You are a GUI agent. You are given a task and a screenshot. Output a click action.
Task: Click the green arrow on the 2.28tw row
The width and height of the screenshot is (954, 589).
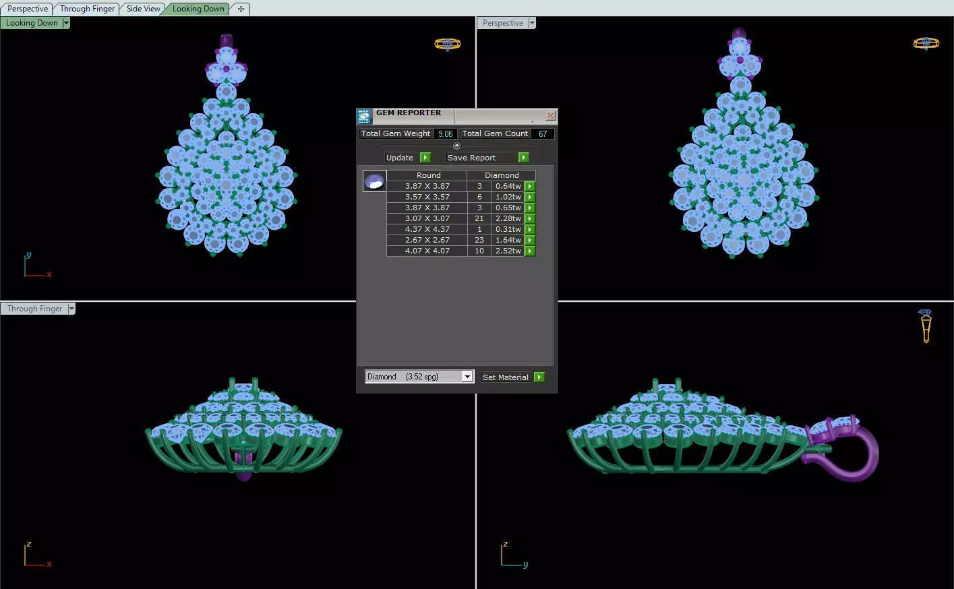tap(530, 219)
